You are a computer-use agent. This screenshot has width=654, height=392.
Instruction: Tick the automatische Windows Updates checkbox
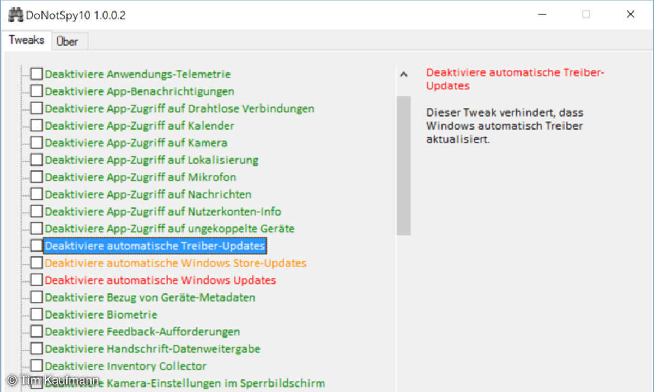tap(36, 280)
